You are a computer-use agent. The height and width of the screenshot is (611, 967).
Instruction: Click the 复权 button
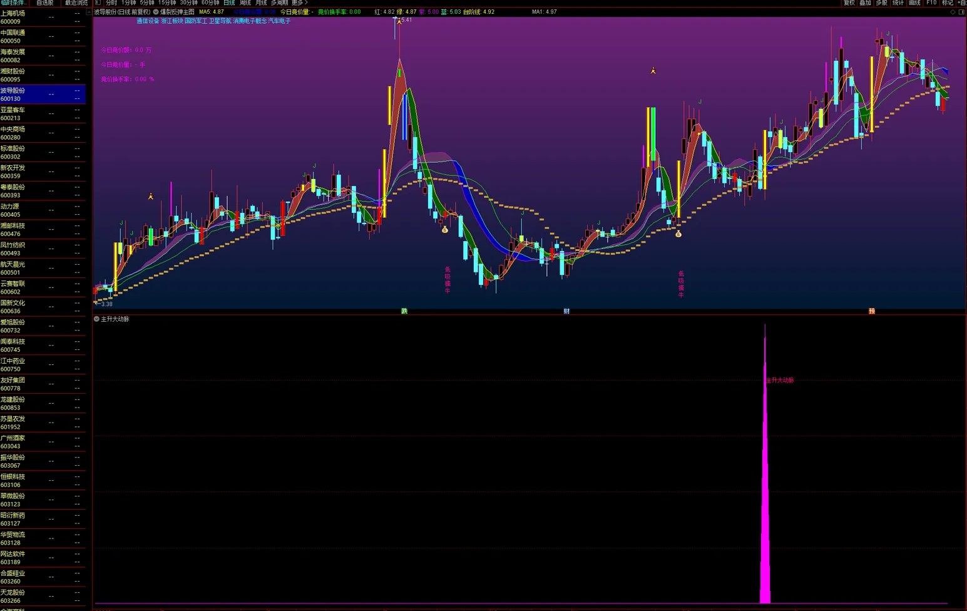849,3
